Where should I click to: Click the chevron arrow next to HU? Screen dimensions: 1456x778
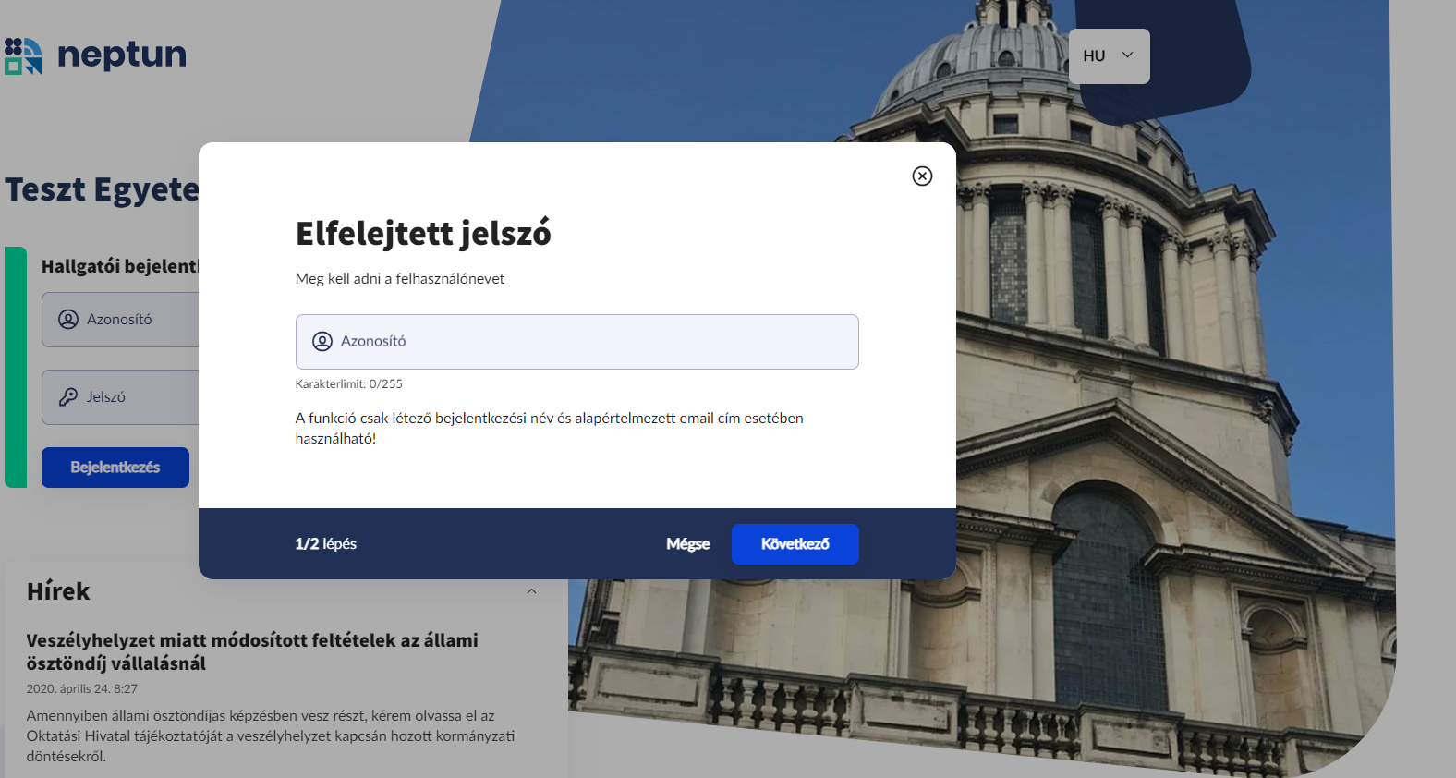click(1127, 55)
